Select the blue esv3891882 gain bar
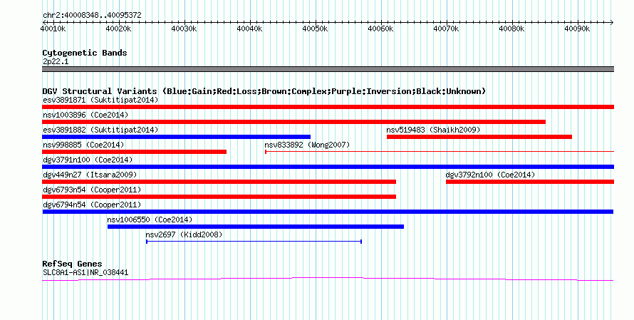Viewport: 634px width, 320px height. (176, 137)
